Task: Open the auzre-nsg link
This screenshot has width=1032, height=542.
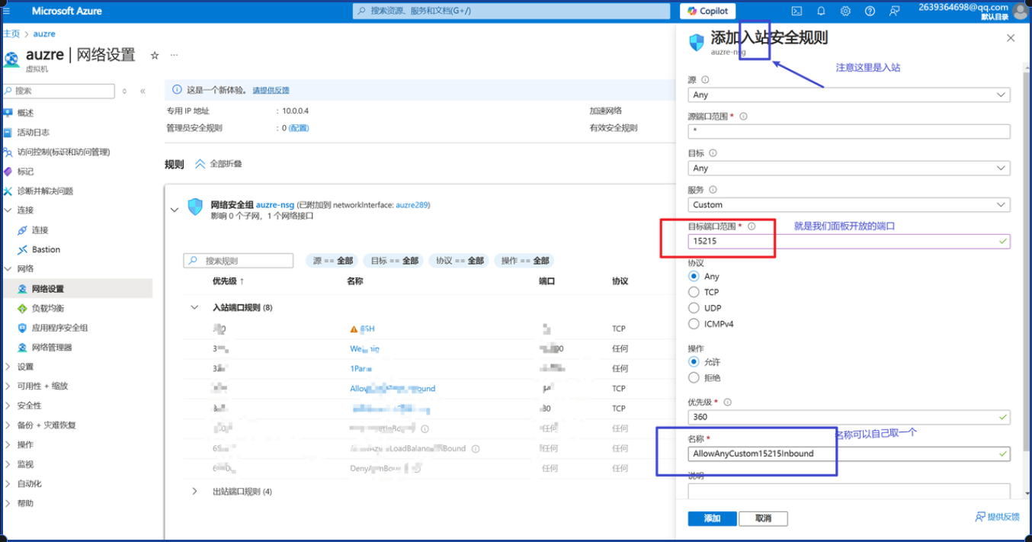Action: tap(275, 205)
